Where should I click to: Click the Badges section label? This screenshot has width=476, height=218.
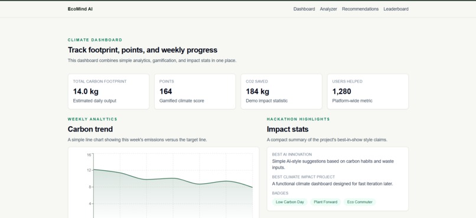click(280, 193)
